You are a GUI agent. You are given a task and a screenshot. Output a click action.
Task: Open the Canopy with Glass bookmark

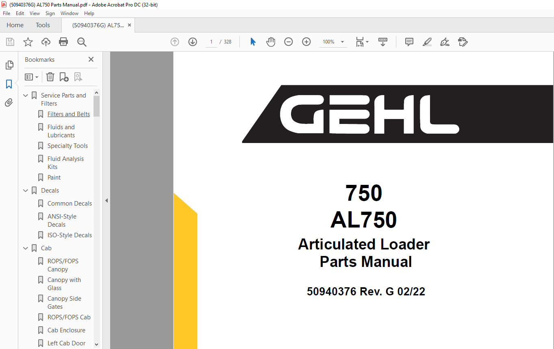point(64,284)
